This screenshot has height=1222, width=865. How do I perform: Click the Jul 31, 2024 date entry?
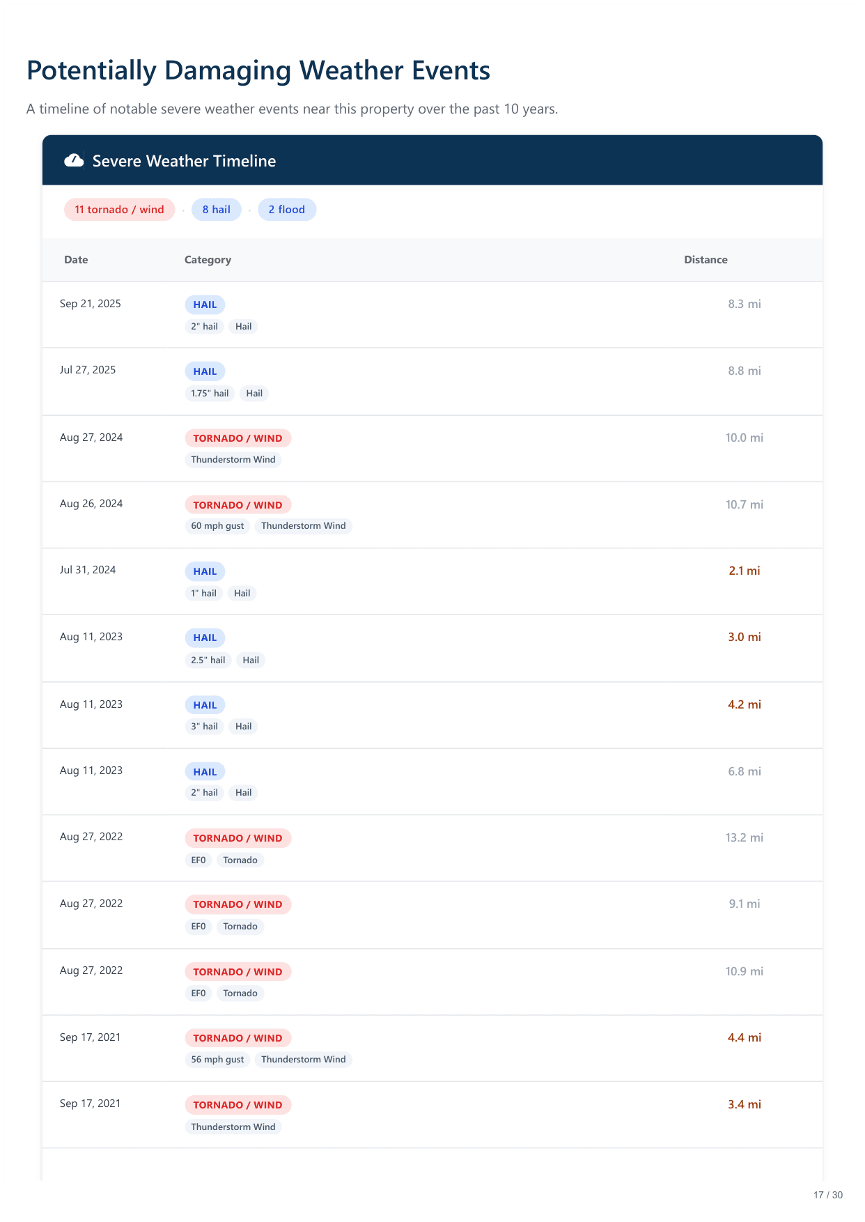[88, 570]
